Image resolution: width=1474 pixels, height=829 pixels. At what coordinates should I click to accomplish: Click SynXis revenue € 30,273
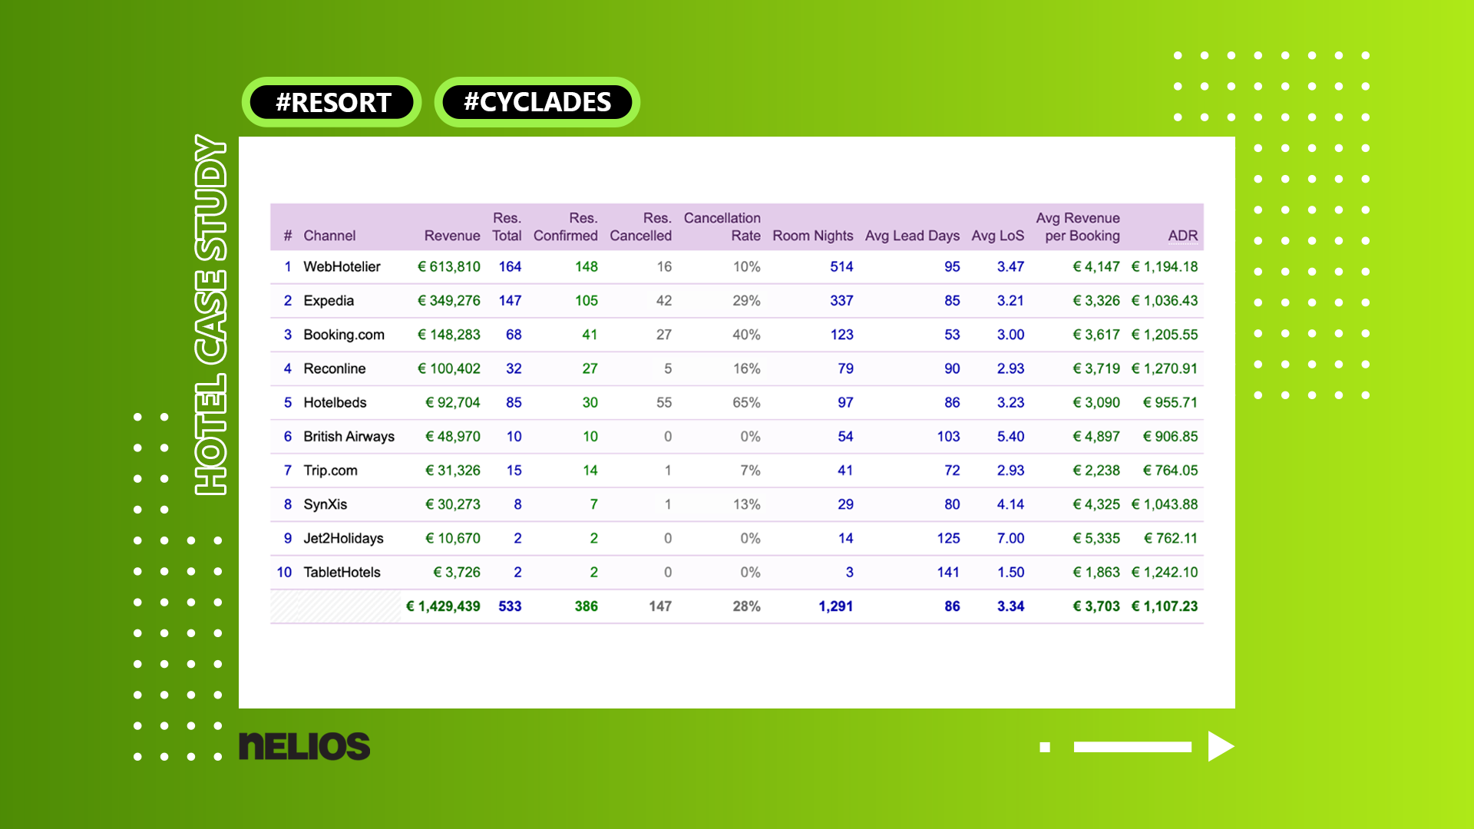(x=453, y=504)
